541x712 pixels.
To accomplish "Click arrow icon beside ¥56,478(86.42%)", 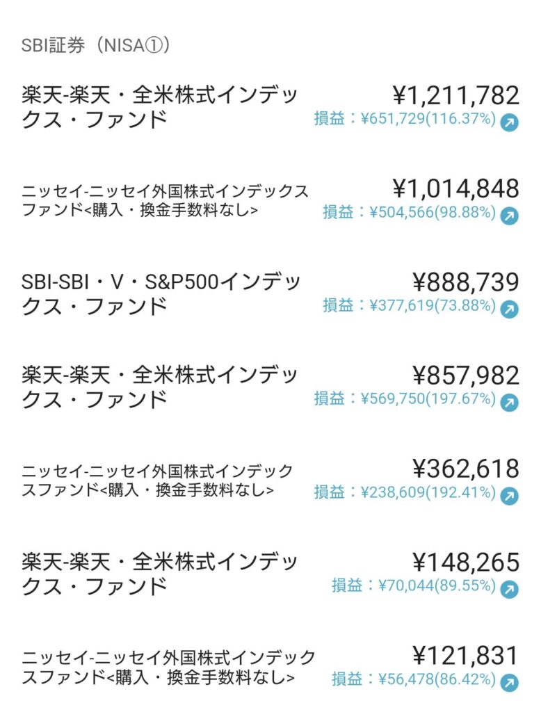I will (509, 683).
